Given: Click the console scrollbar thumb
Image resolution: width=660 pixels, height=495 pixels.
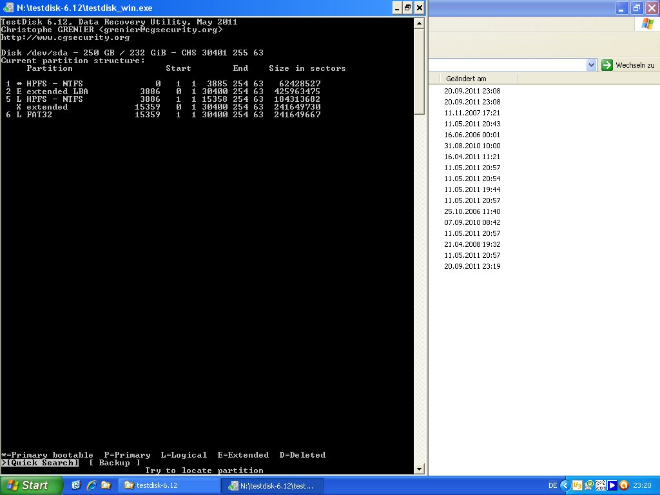Looking at the screenshot, I should coord(419,72).
